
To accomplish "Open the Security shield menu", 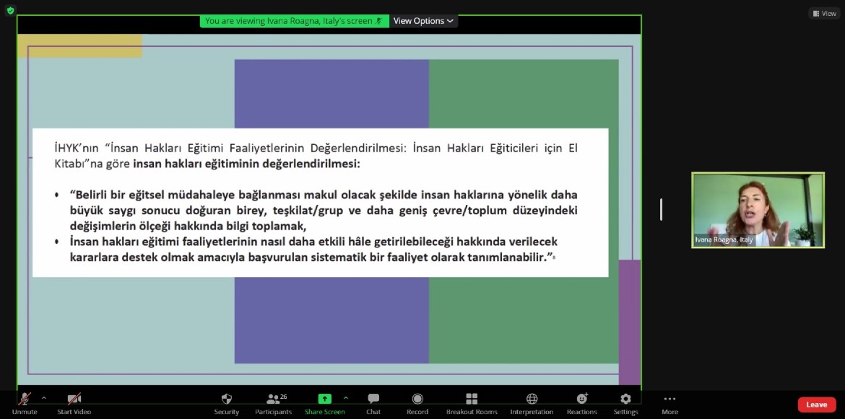I will click(x=226, y=403).
